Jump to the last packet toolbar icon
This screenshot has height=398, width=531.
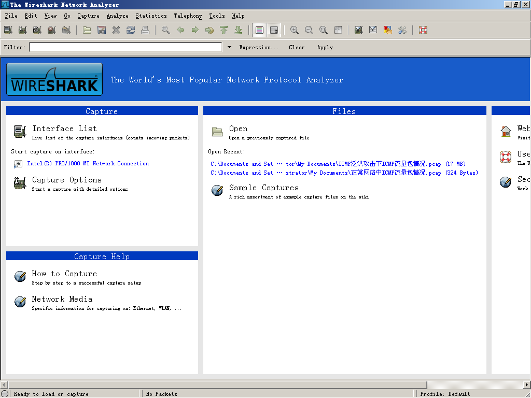[239, 30]
